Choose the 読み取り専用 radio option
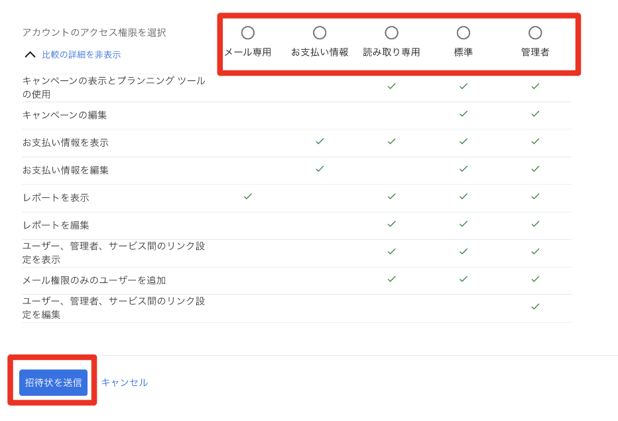 point(391,33)
